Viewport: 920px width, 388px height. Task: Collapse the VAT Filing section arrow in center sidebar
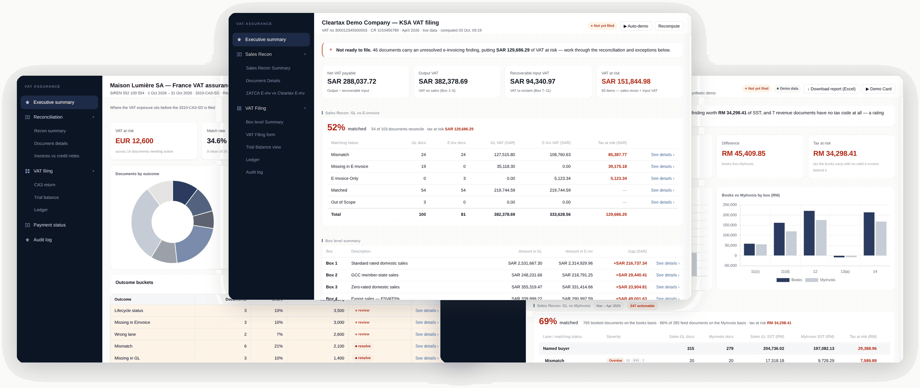click(x=305, y=108)
